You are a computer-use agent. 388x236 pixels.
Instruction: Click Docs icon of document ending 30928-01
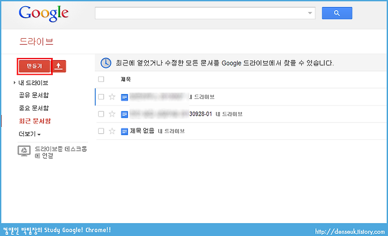pyautogui.click(x=124, y=115)
